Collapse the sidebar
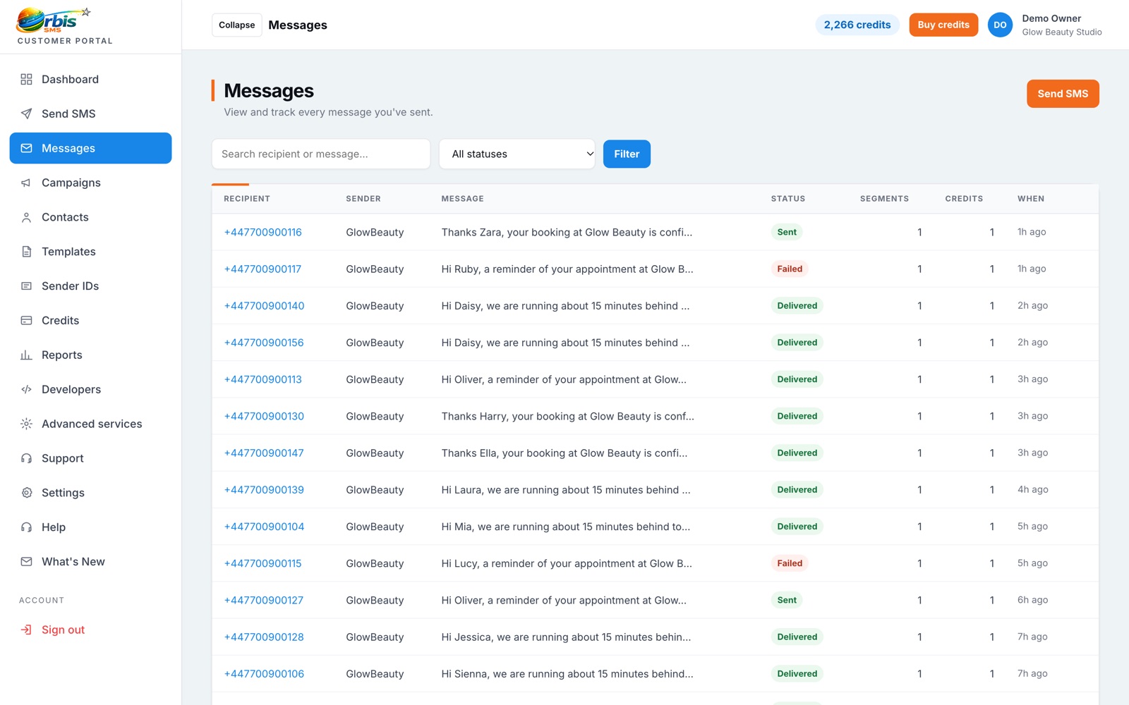Viewport: 1129px width, 705px height. point(237,25)
